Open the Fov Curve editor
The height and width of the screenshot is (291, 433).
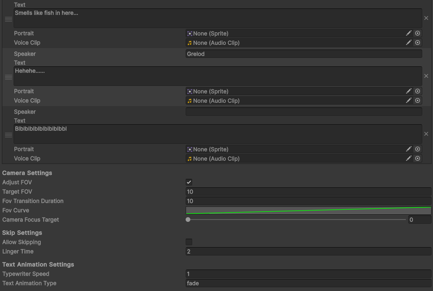[309, 210]
